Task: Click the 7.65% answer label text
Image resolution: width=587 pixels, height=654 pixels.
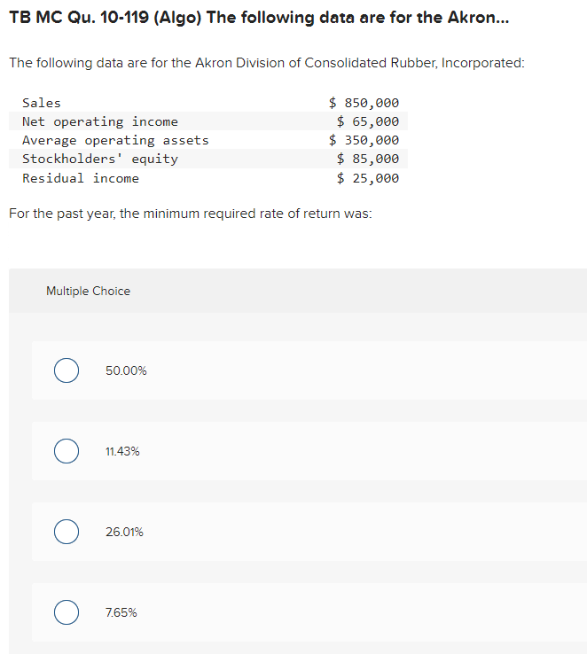Action: pos(121,612)
